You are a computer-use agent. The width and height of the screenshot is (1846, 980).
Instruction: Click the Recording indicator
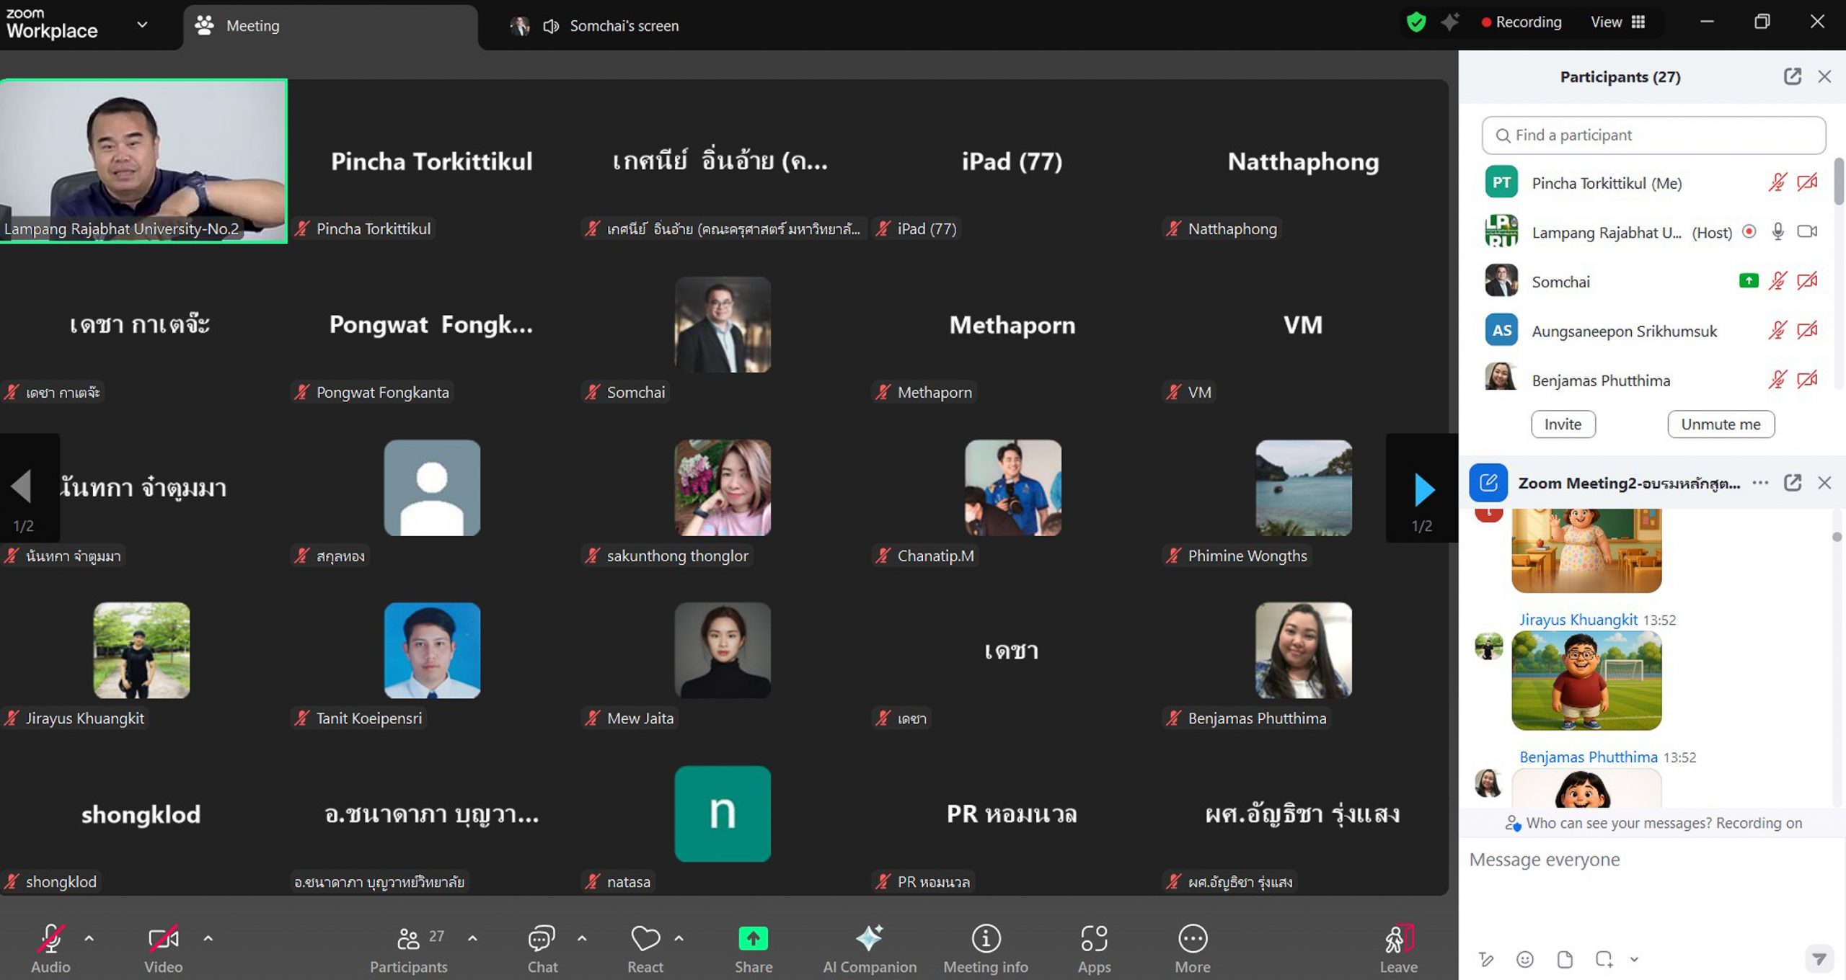[x=1521, y=22]
